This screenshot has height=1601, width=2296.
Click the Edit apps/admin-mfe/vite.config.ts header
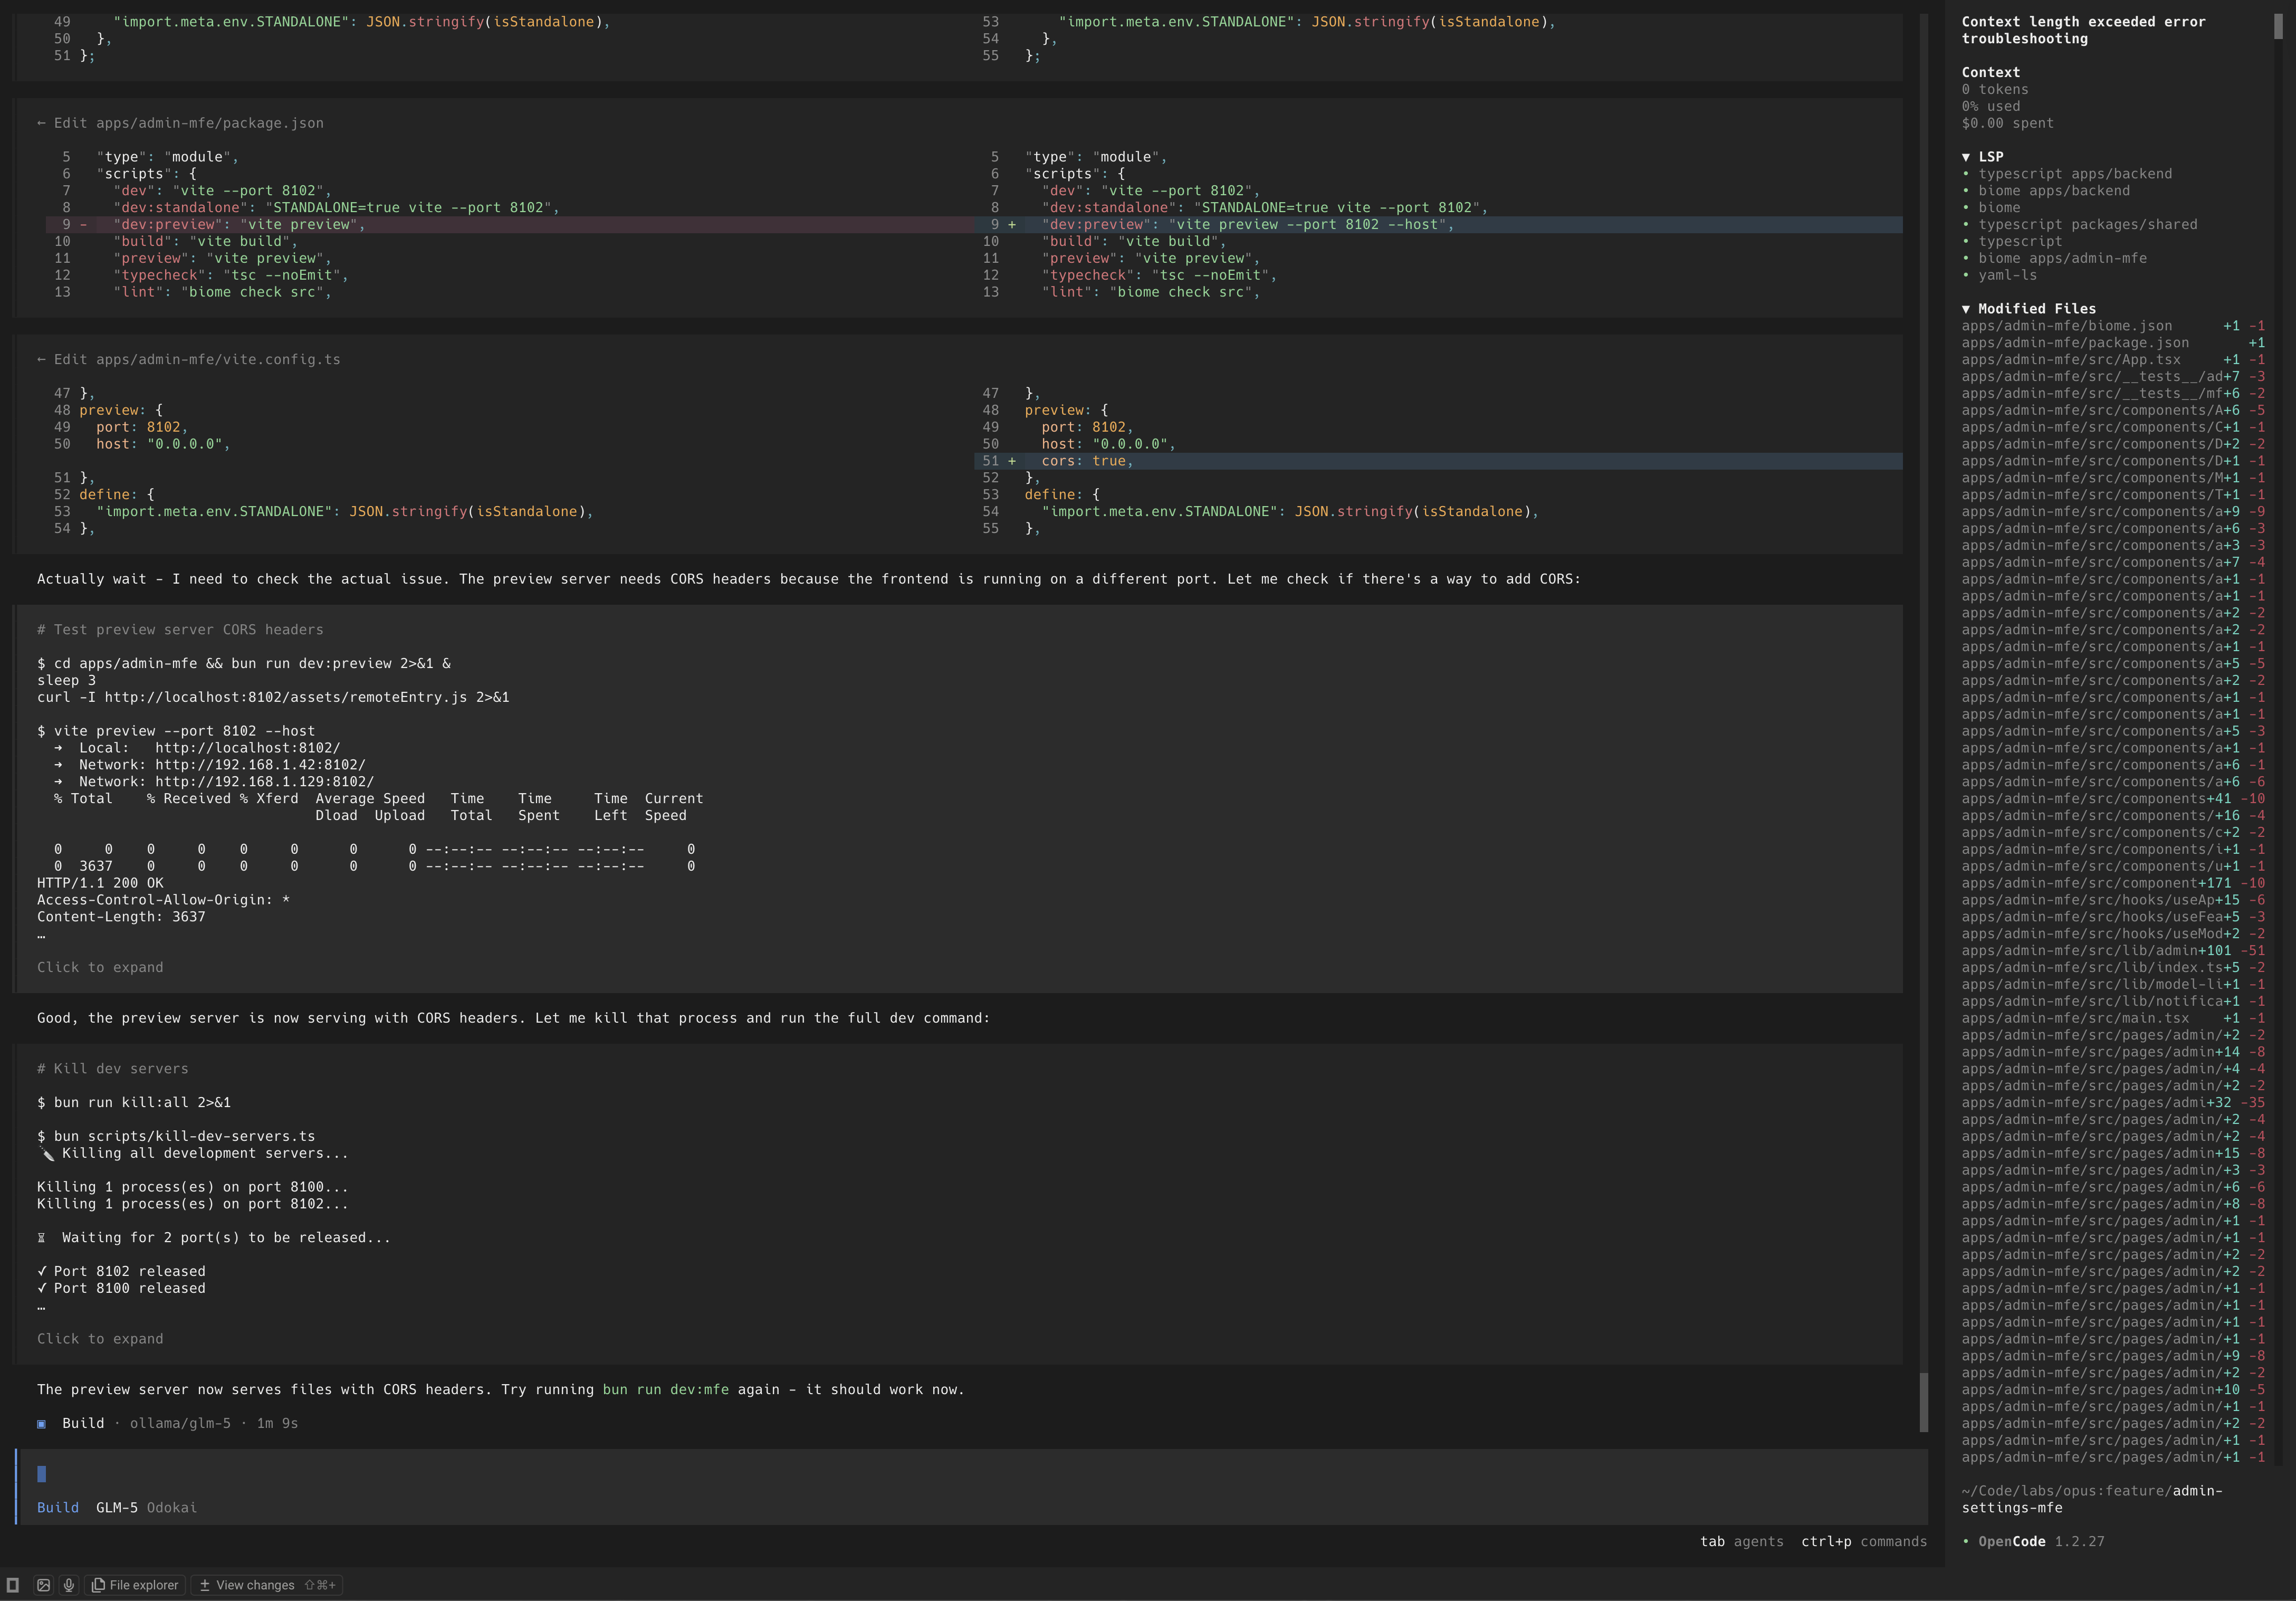(189, 360)
